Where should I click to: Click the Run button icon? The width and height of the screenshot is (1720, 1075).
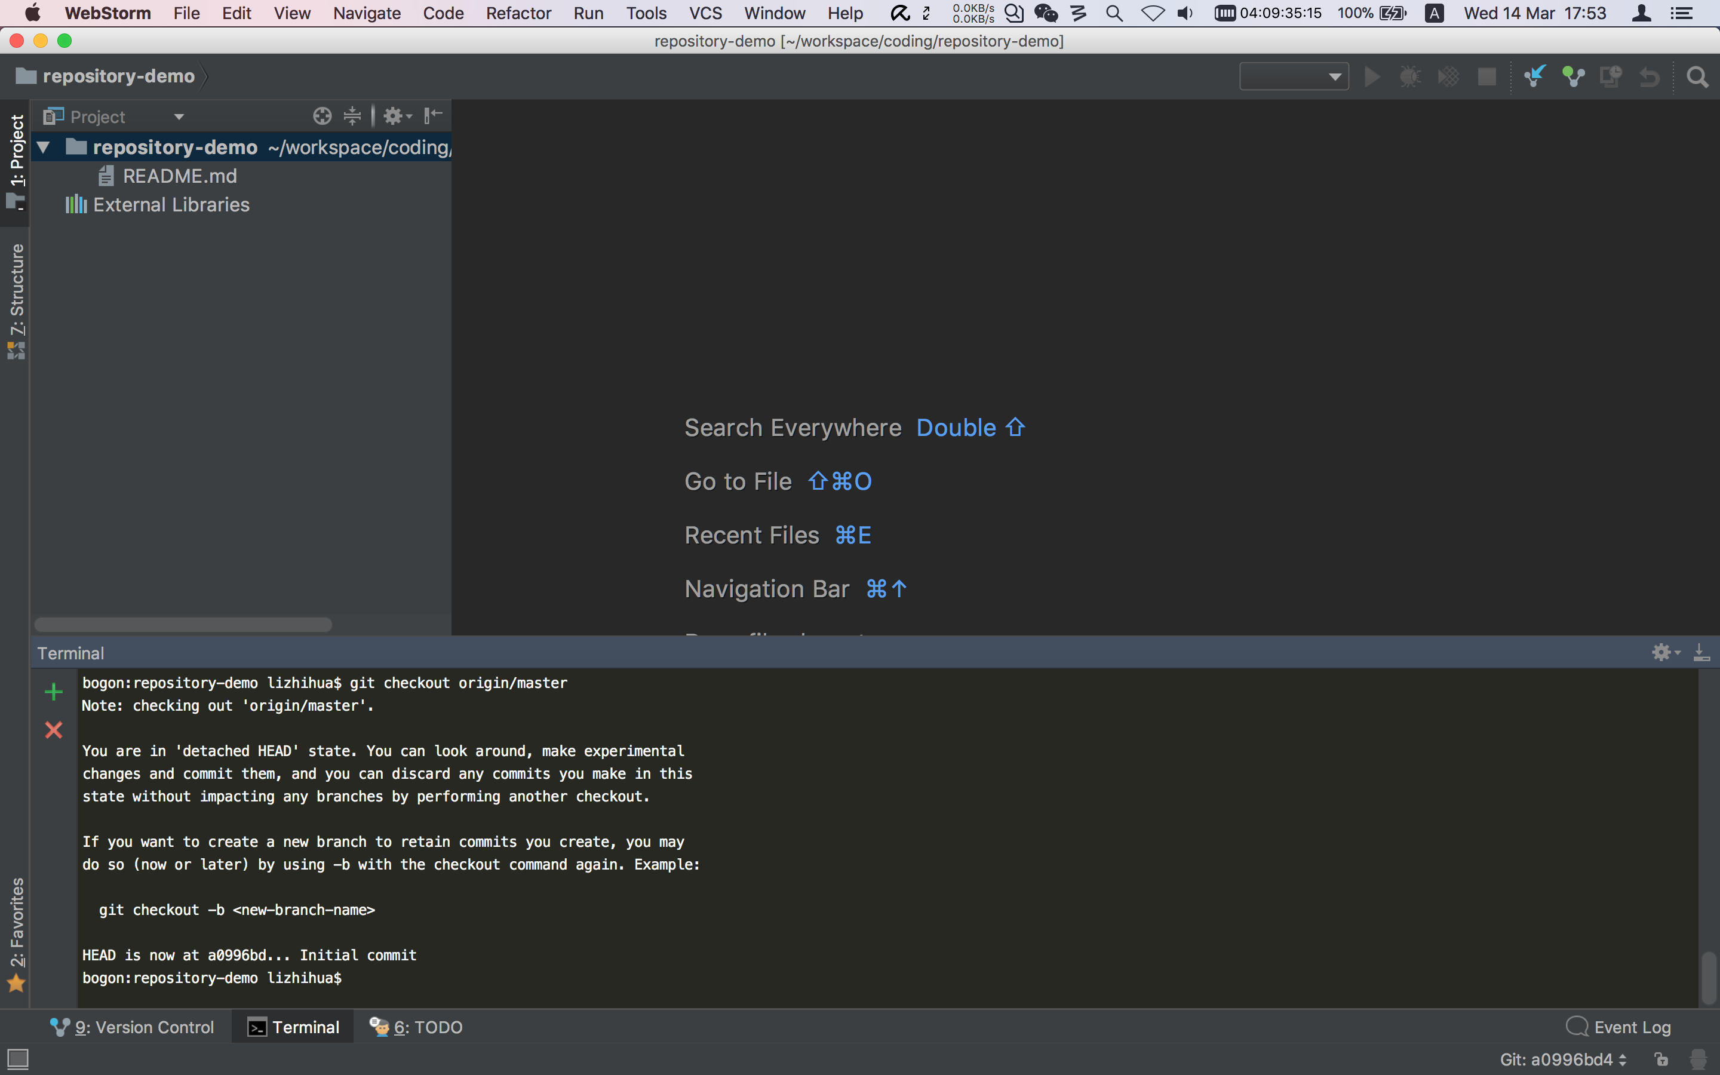click(x=1372, y=76)
